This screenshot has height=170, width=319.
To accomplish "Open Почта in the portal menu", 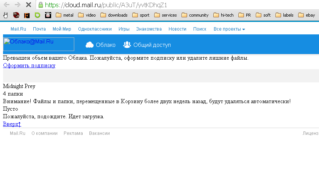I will [39, 29].
